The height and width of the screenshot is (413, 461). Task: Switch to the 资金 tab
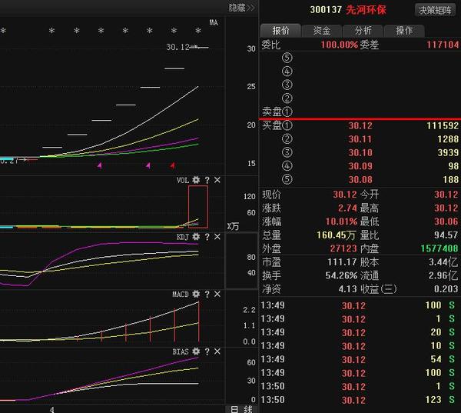[322, 30]
